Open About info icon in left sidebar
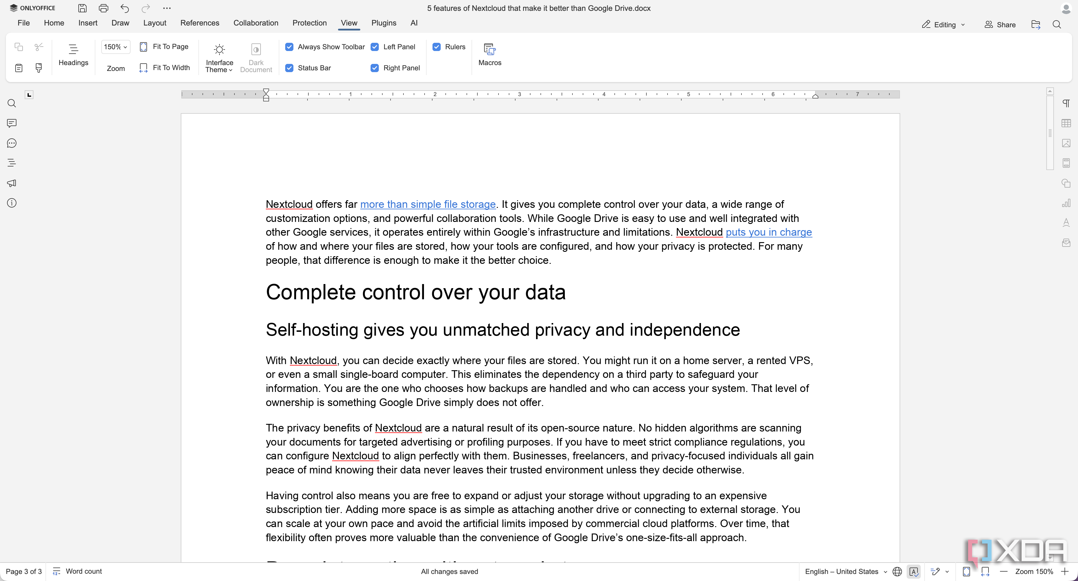This screenshot has width=1078, height=581. (12, 203)
